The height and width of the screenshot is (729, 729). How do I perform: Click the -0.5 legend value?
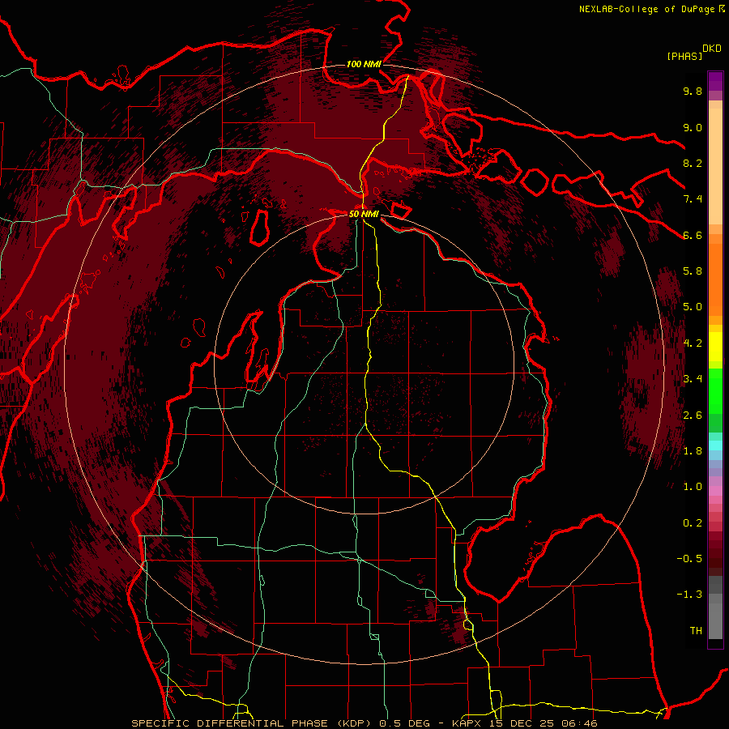tap(689, 559)
